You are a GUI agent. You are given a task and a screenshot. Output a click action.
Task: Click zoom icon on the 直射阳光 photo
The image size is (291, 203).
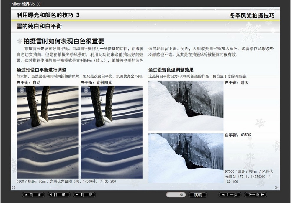tap(86, 90)
